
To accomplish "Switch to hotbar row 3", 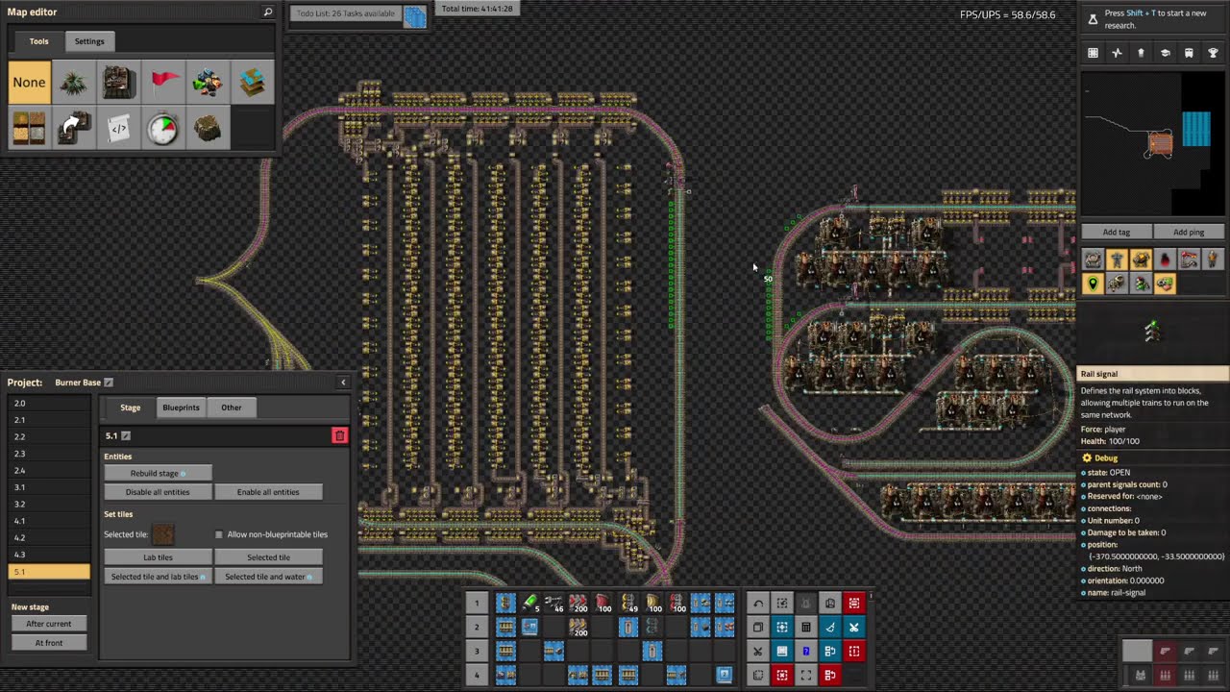I will pyautogui.click(x=477, y=652).
